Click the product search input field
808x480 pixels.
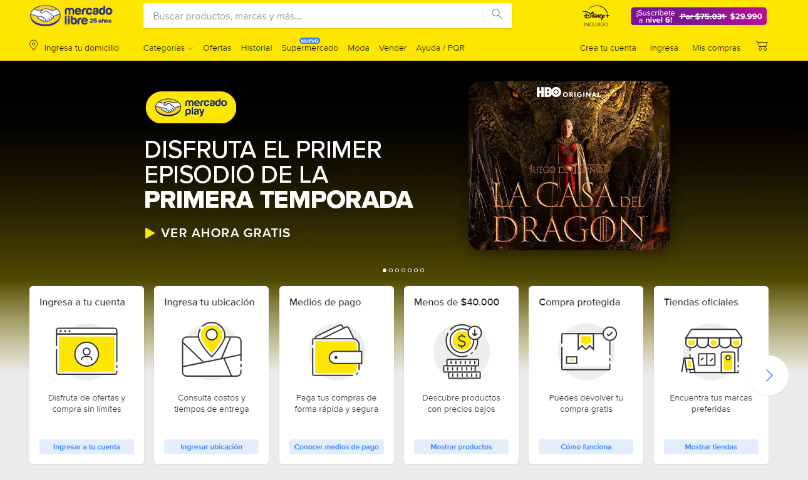313,16
